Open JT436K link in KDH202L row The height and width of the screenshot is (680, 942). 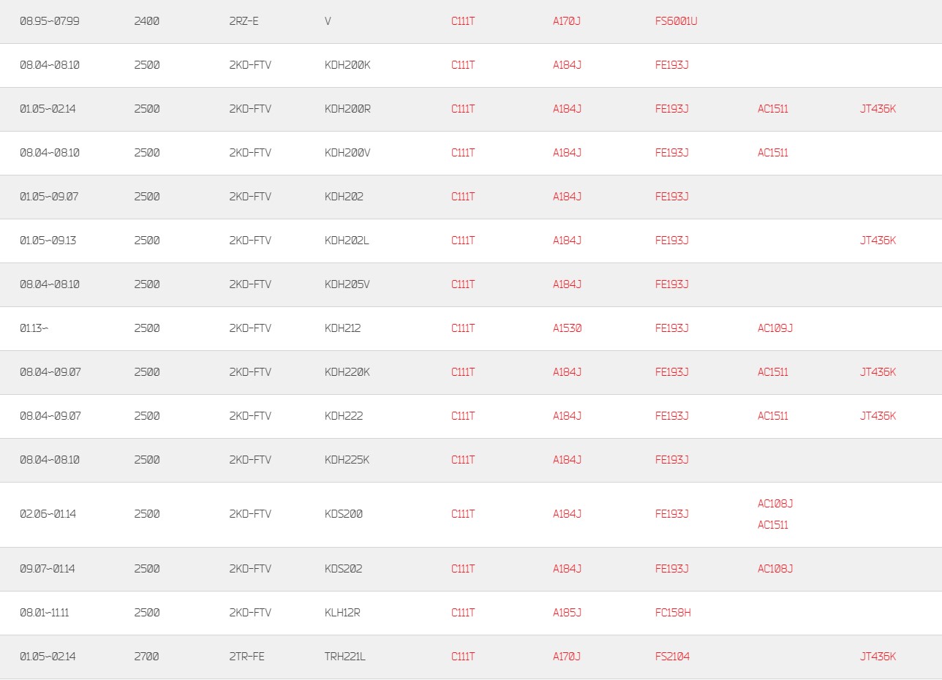tap(878, 241)
